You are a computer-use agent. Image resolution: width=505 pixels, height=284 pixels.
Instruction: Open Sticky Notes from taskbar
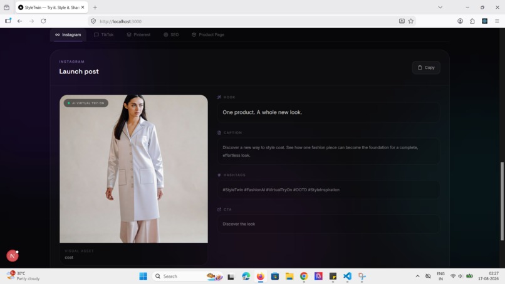point(333,276)
